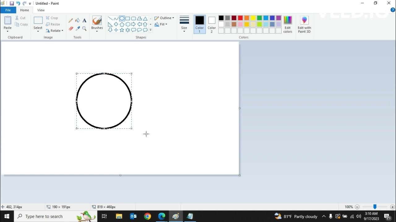
Task: Choose the Cloud callout shape
Action: pyautogui.click(x=145, y=30)
